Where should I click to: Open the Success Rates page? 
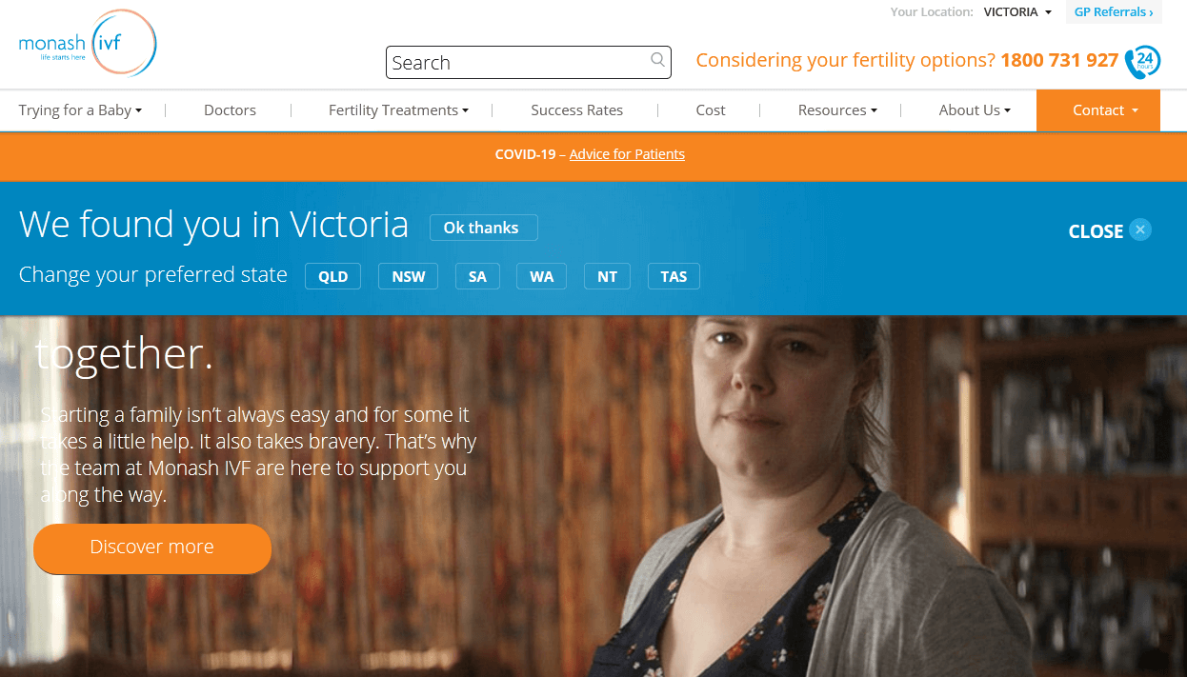pyautogui.click(x=577, y=110)
